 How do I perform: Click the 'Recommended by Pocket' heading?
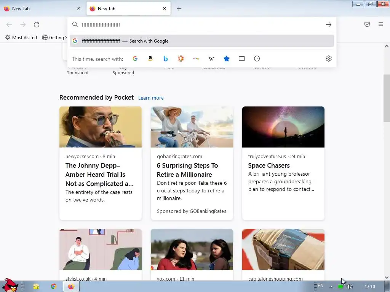(96, 98)
